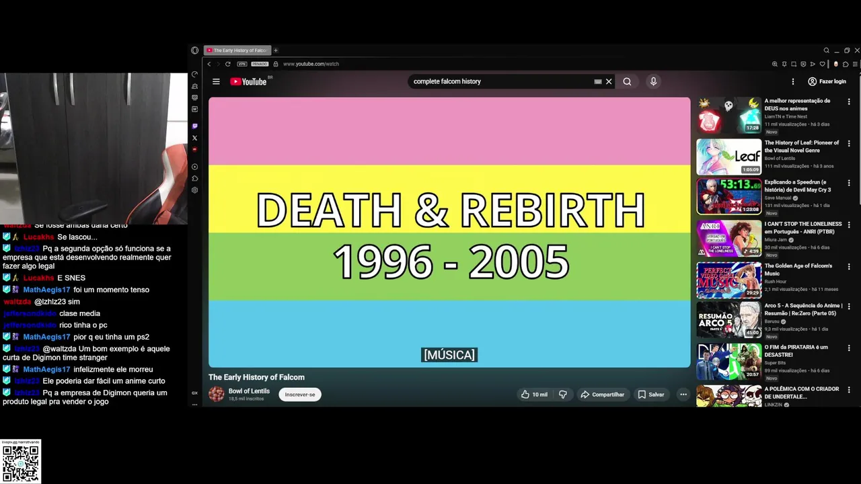
Task: Open sidebar player icon
Action: pos(195,167)
